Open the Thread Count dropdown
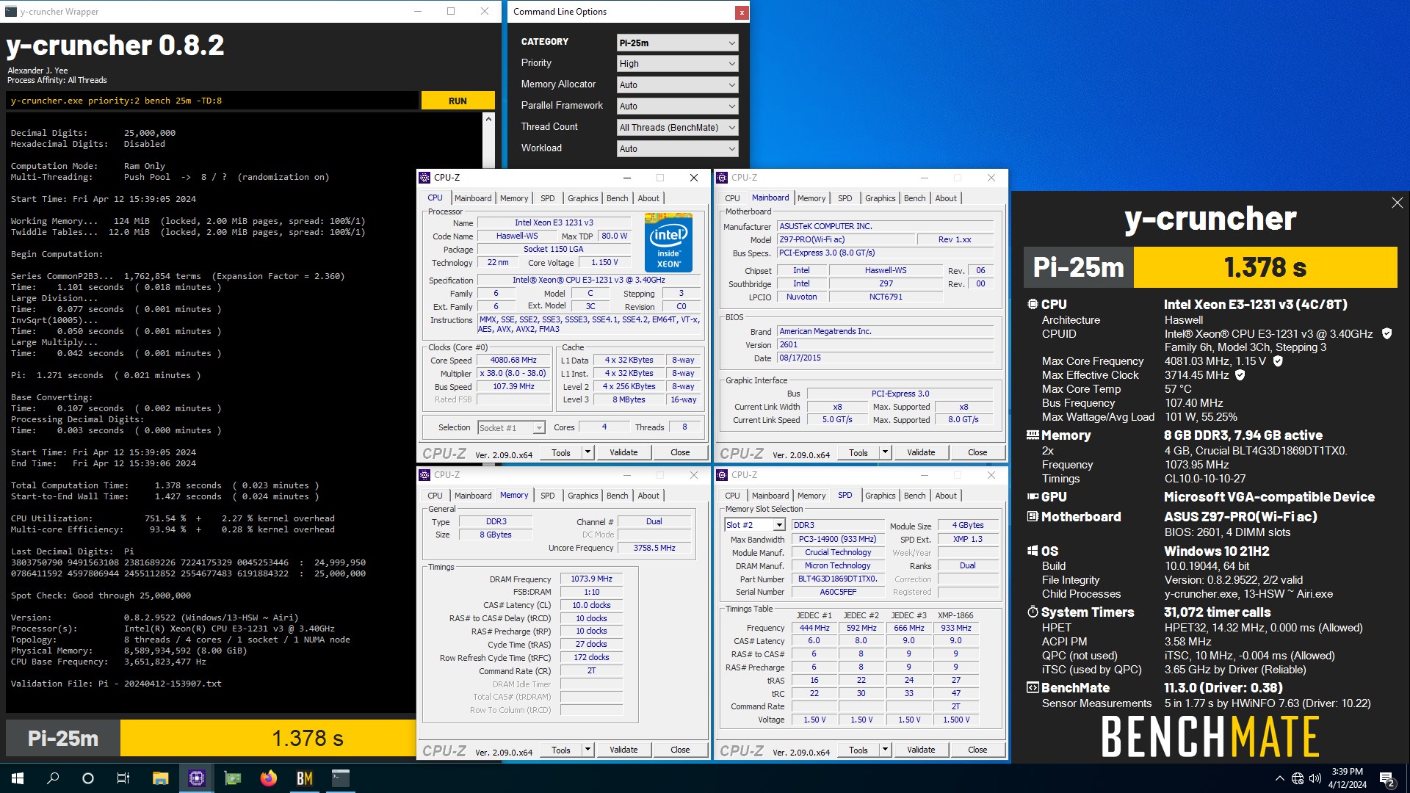 pos(677,128)
